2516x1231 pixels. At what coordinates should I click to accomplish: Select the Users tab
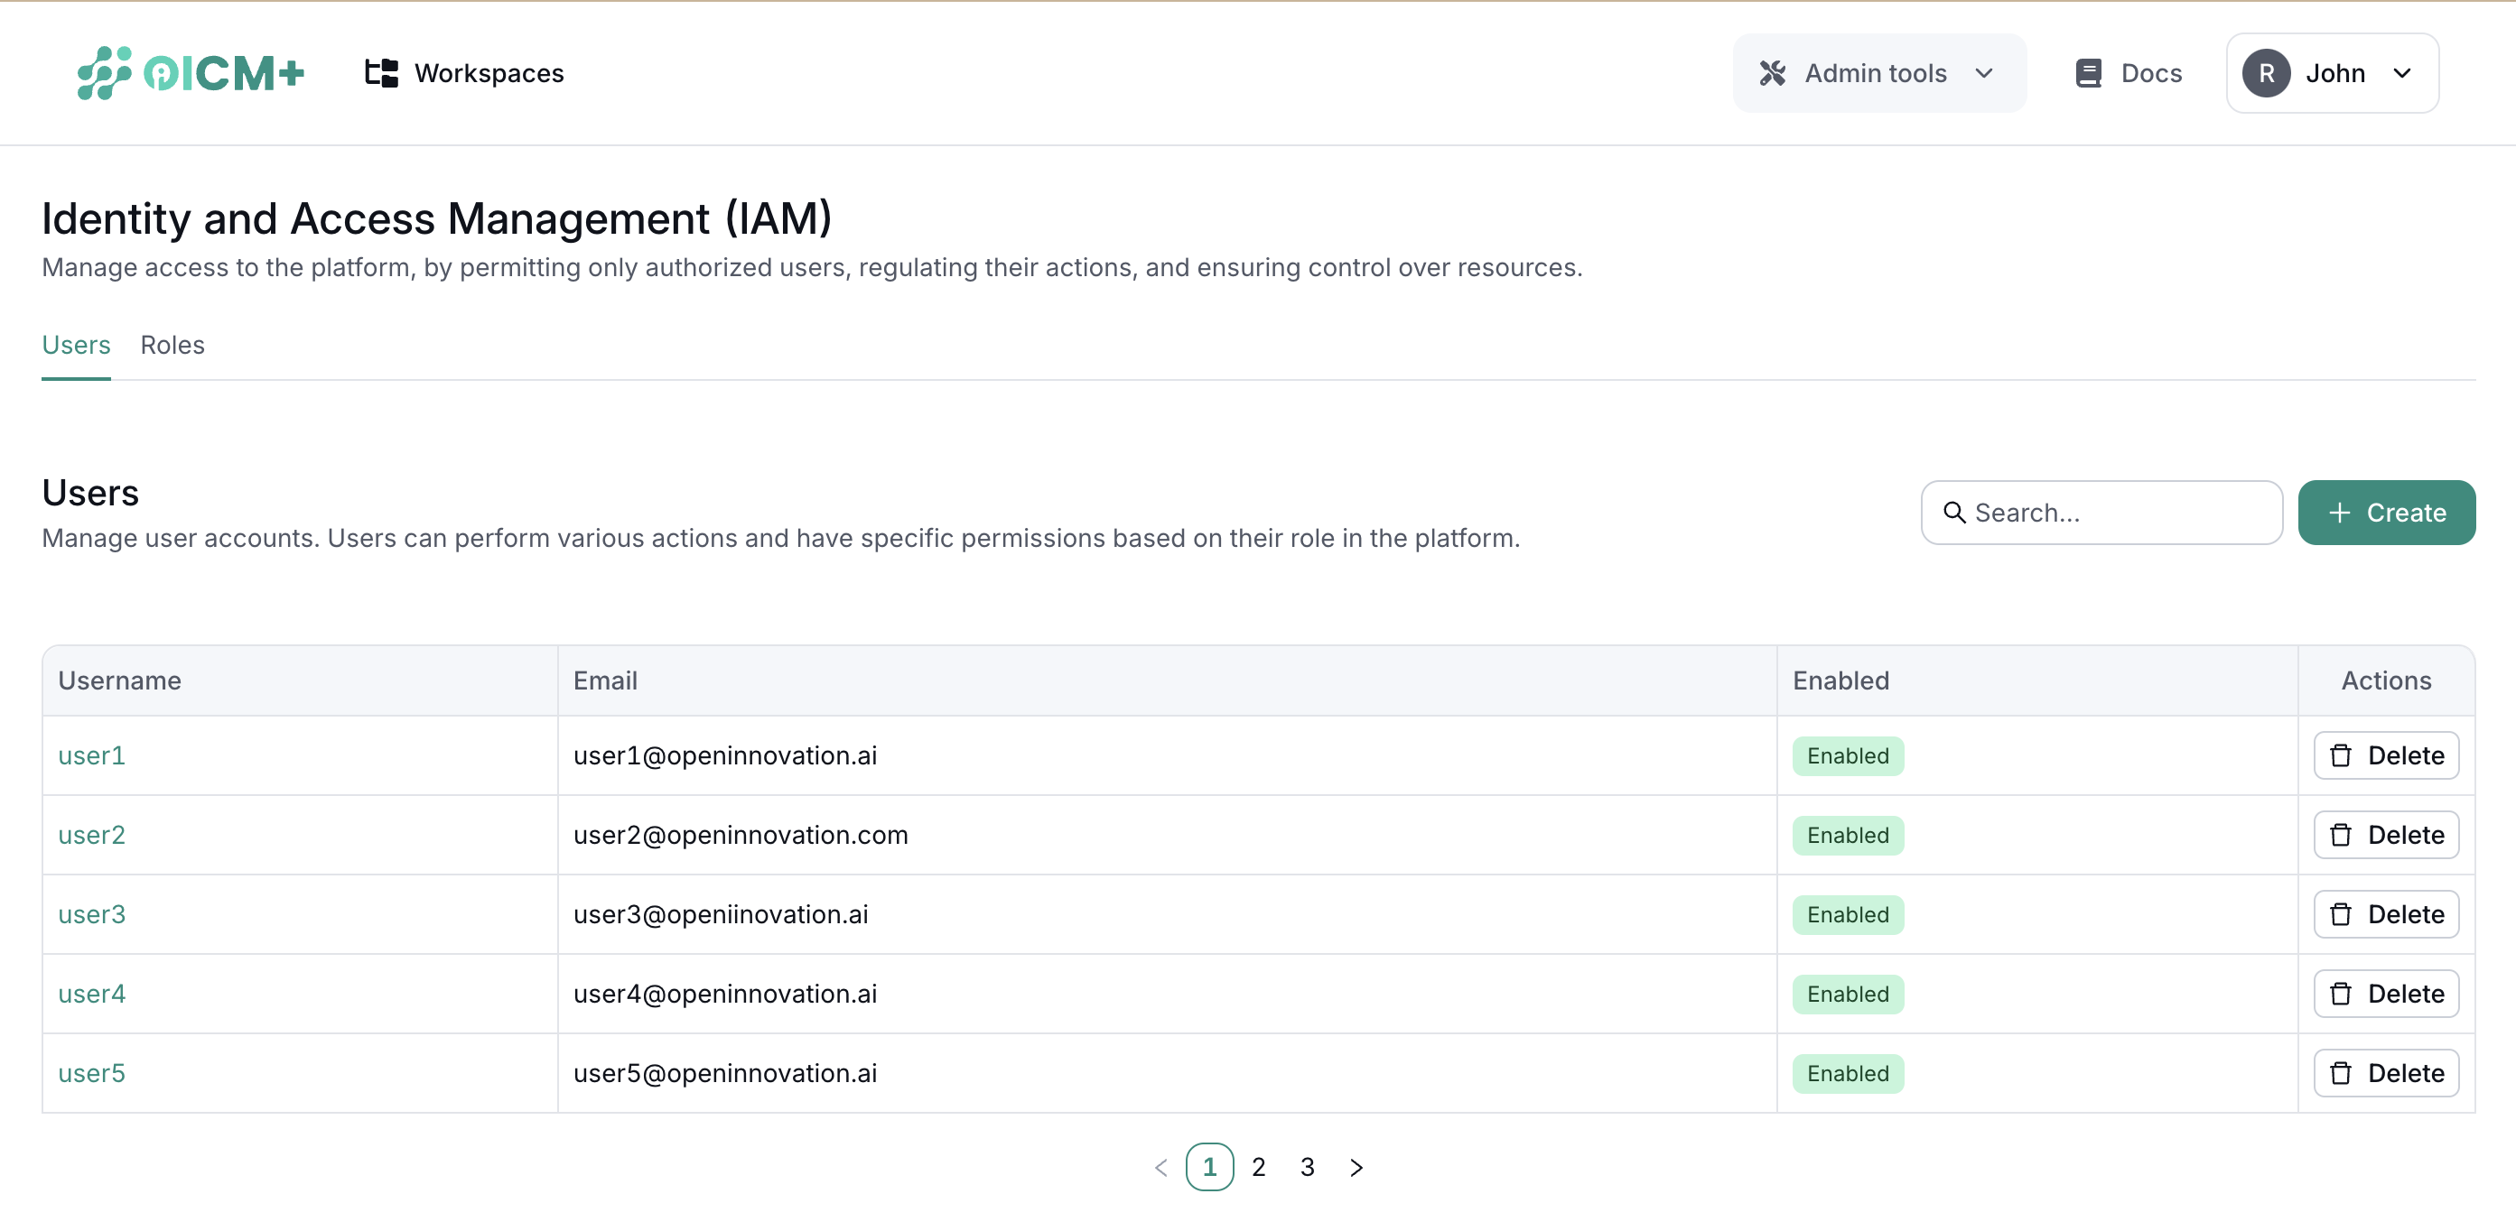pos(75,345)
